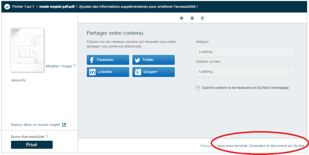Click the Facebook share button
The width and height of the screenshot is (309, 155).
[x=108, y=60]
